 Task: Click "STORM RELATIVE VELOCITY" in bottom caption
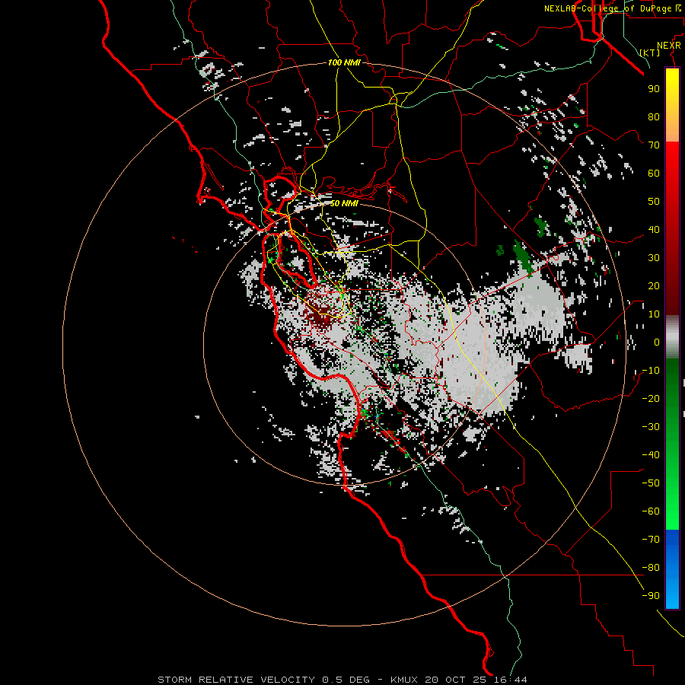(236, 680)
